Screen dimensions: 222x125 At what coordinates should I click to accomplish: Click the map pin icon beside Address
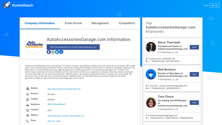27,116
